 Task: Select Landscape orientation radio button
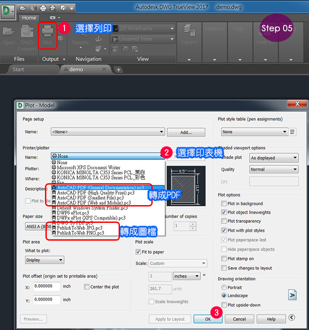(x=224, y=295)
